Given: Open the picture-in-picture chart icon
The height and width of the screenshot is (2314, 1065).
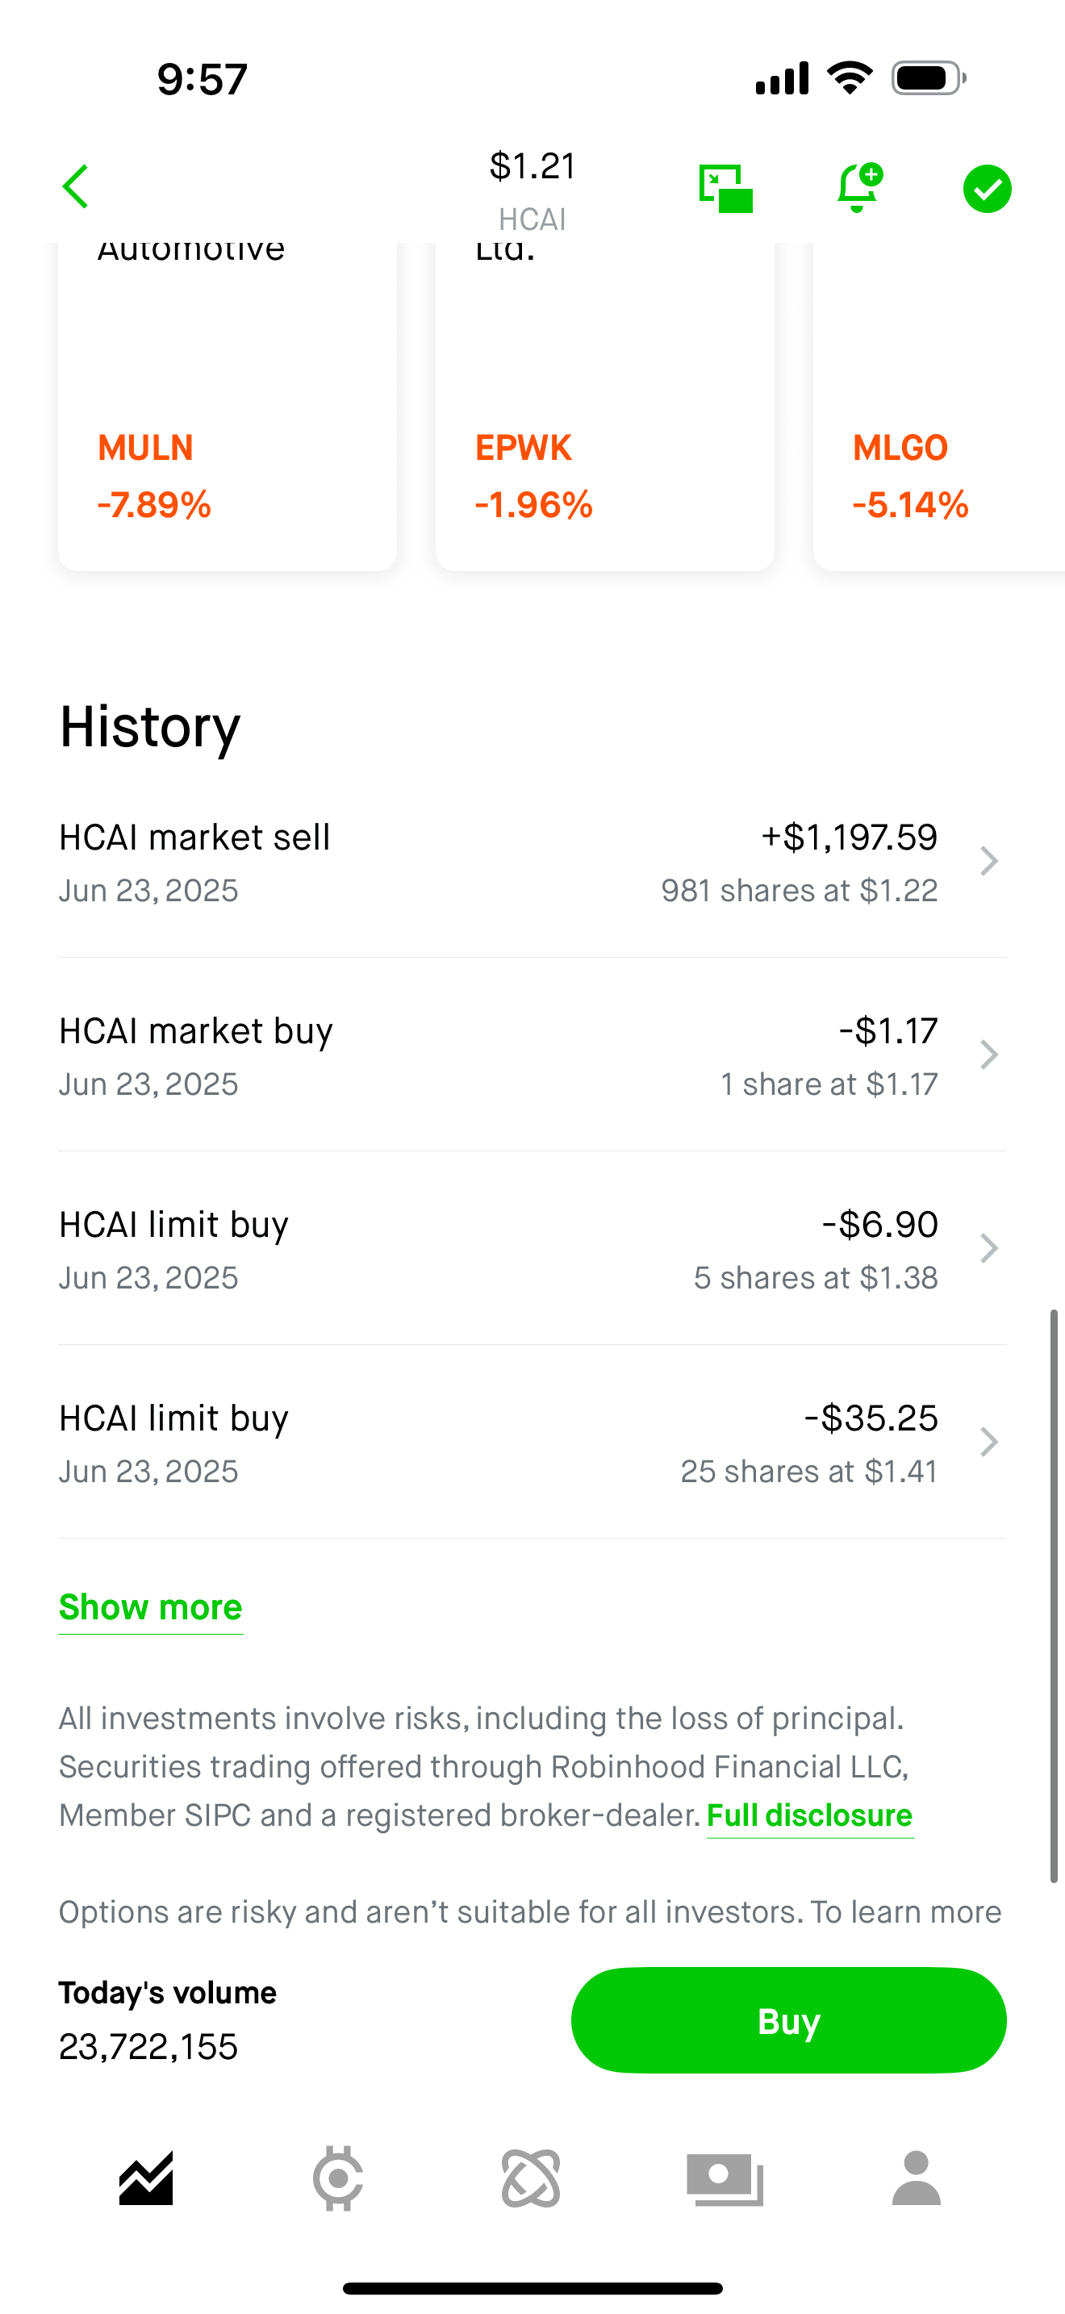Looking at the screenshot, I should point(725,189).
